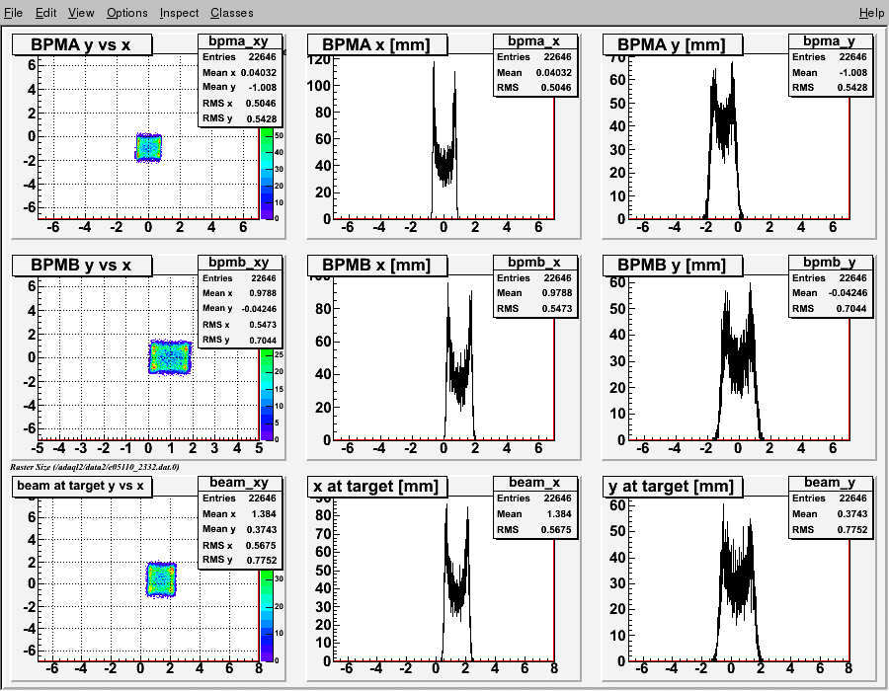Viewport: 889px width, 691px height.
Task: Click 'RMS x 0.5046' in bpma_xy stats
Action: point(239,103)
